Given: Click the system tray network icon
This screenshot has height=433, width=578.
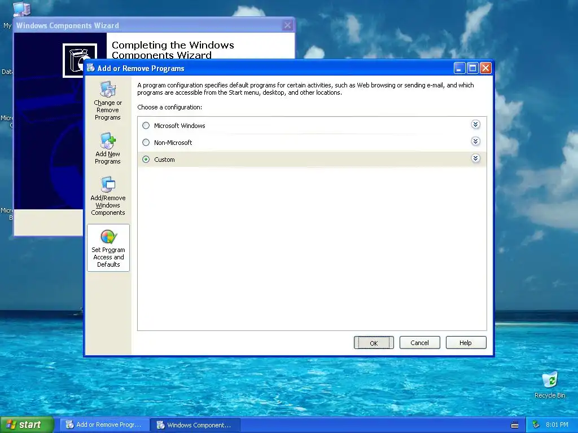Looking at the screenshot, I should 536,425.
